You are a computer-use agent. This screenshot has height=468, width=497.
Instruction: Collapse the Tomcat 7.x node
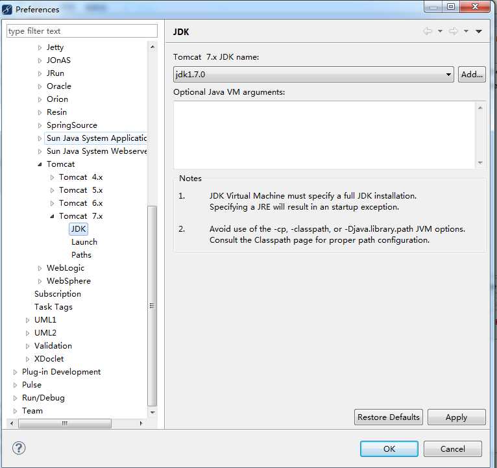pos(53,217)
